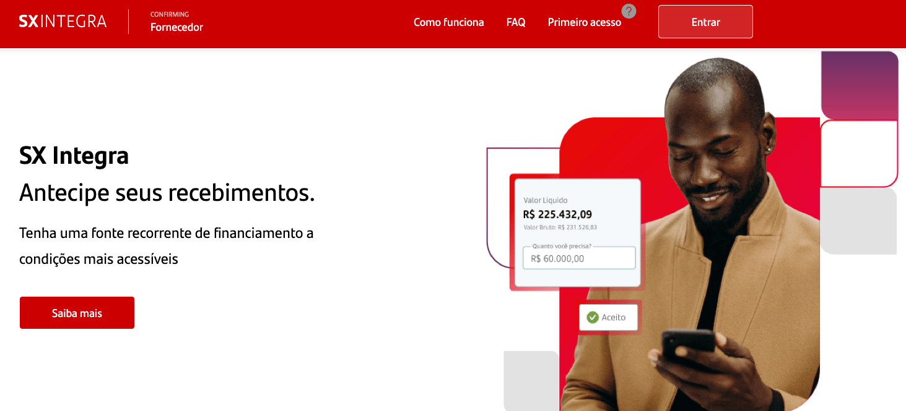Click the gray shape at bottom of illustration
This screenshot has height=411, width=906.
[x=531, y=381]
